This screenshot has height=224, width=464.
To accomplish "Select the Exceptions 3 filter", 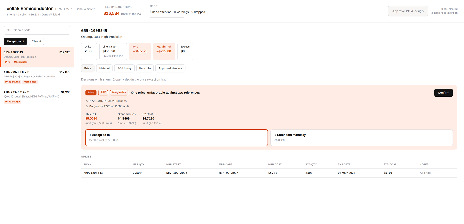I will pyautogui.click(x=15, y=41).
